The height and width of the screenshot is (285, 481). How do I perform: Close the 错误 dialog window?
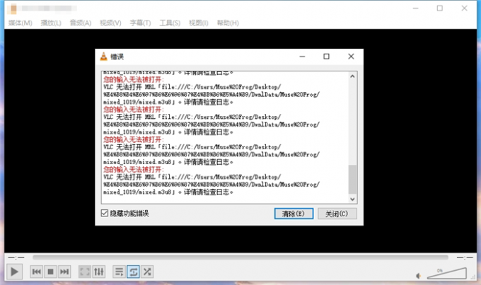[x=351, y=57]
